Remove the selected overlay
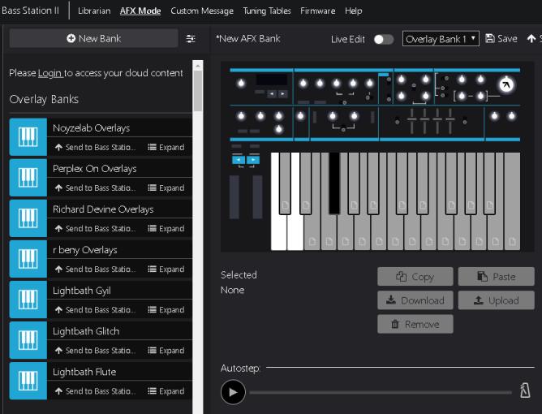 click(415, 324)
